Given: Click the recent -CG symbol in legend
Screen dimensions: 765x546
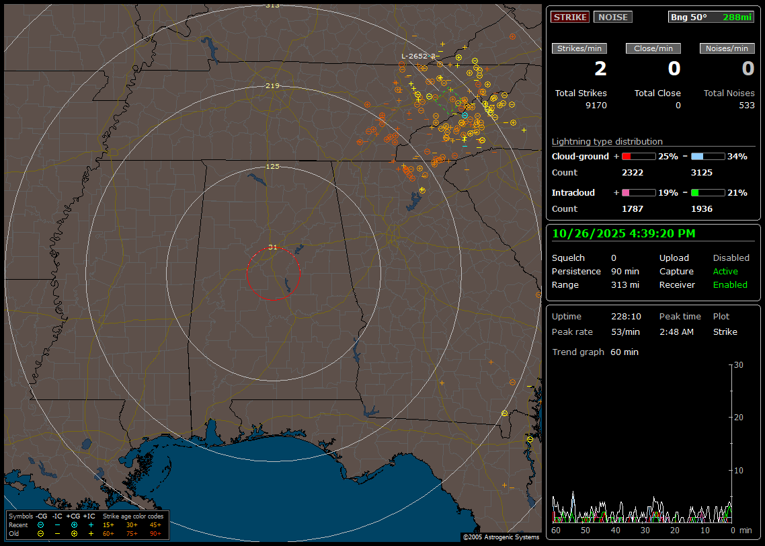Looking at the screenshot, I should pos(40,524).
